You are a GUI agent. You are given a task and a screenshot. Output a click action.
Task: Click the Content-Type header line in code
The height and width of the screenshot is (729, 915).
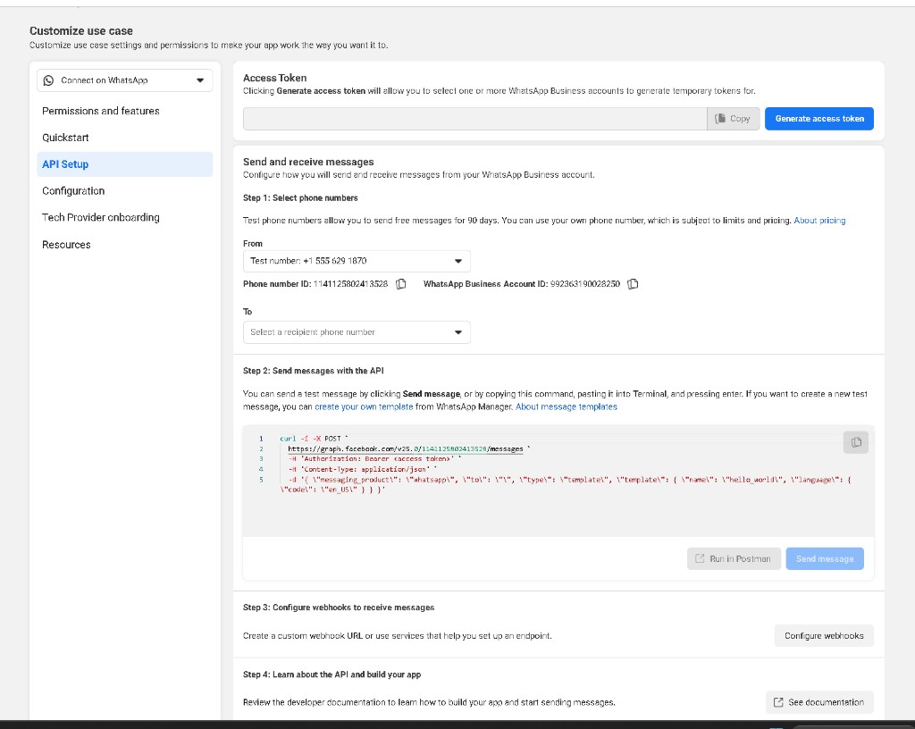362,470
